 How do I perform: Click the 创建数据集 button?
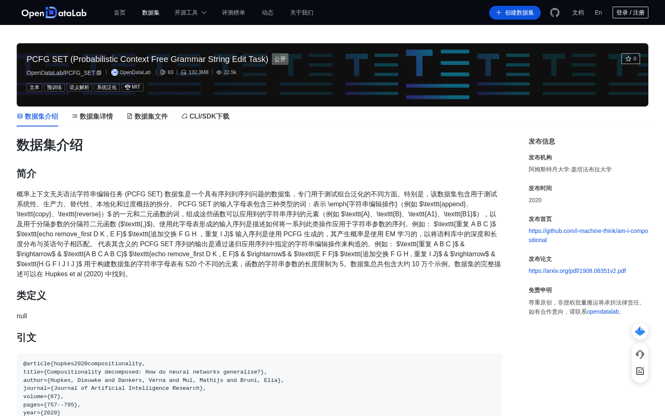(x=515, y=12)
